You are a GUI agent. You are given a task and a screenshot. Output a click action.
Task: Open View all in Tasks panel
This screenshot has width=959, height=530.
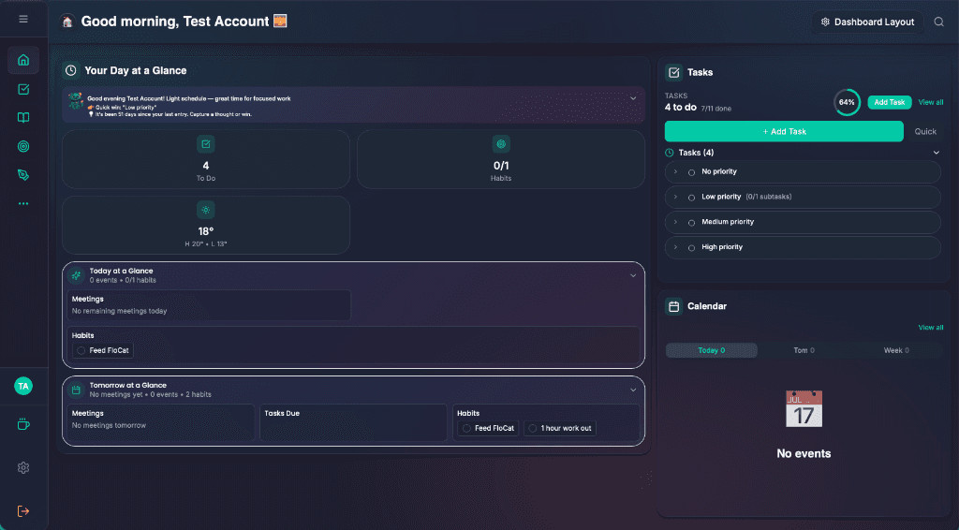point(930,102)
